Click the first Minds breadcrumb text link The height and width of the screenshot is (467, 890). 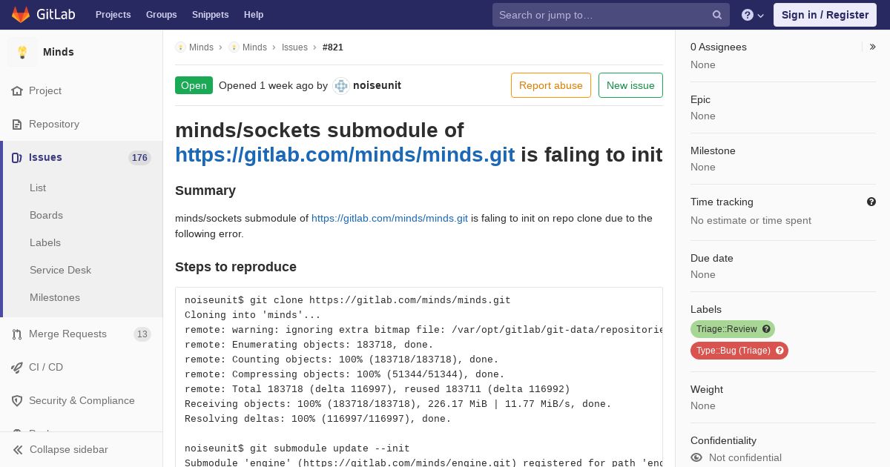[x=201, y=47]
